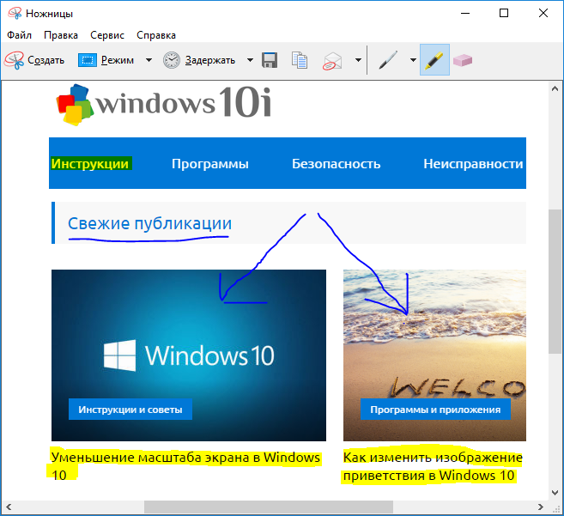Click the horizontal scrollbar thumb
The width and height of the screenshot is (564, 516).
tap(268, 507)
